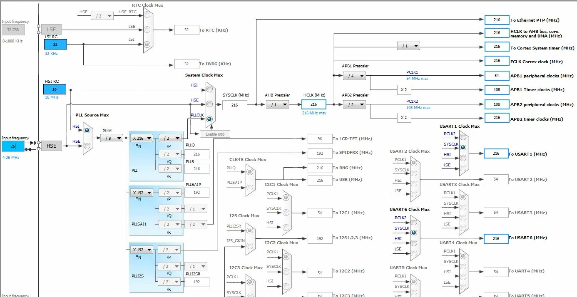Click the To USART6 (MHz) value box
The height and width of the screenshot is (297, 577).
(x=496, y=238)
